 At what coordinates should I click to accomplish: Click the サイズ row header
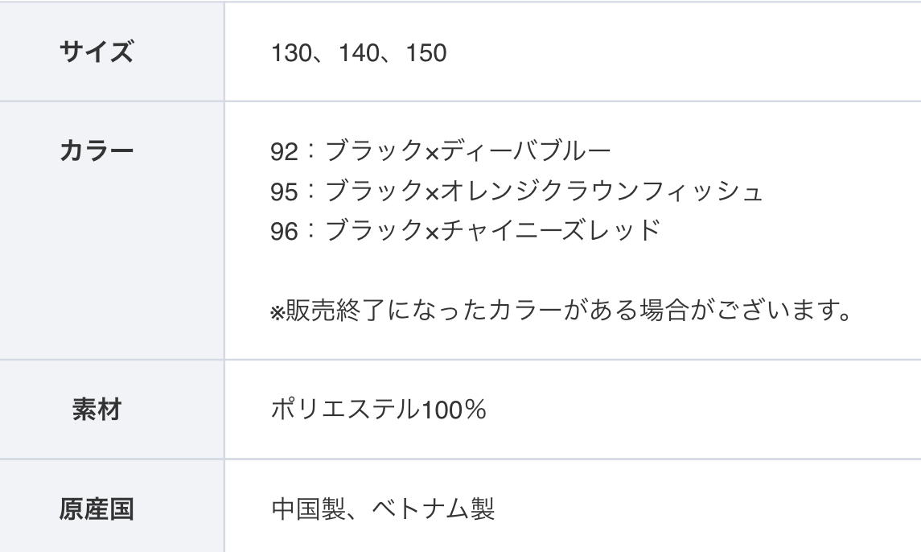point(97,51)
